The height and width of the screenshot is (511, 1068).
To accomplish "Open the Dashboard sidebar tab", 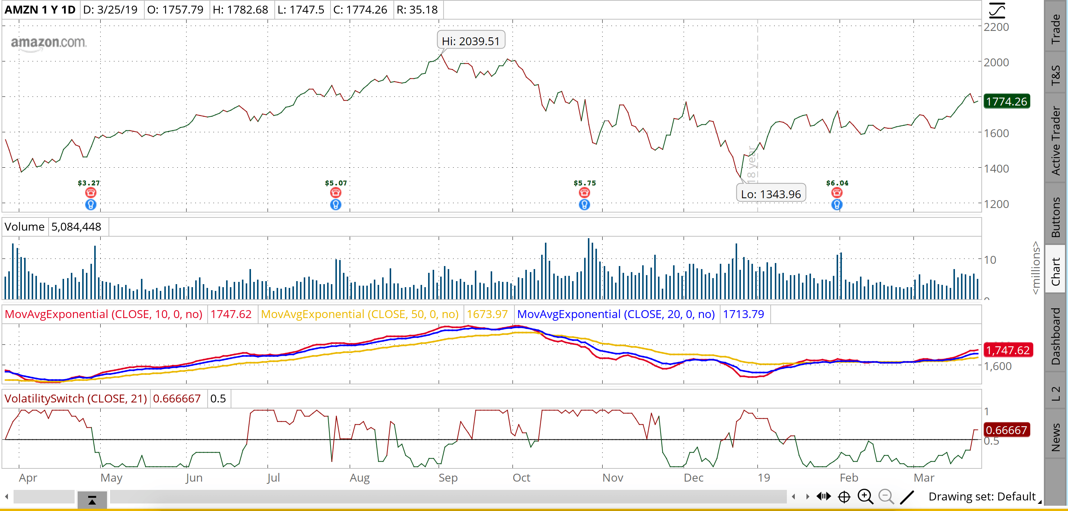I will click(1055, 337).
